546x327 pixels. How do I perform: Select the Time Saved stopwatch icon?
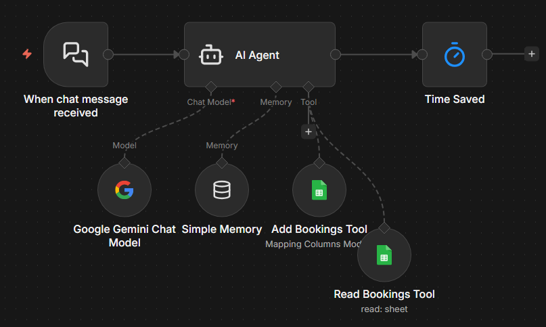point(455,55)
